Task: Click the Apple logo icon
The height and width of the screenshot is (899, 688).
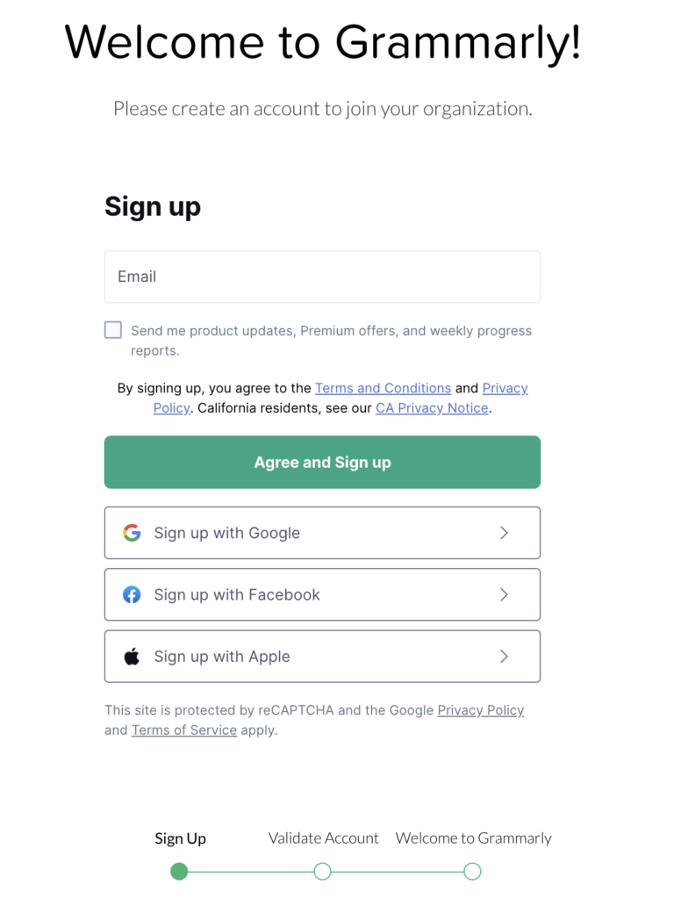Action: (x=132, y=657)
